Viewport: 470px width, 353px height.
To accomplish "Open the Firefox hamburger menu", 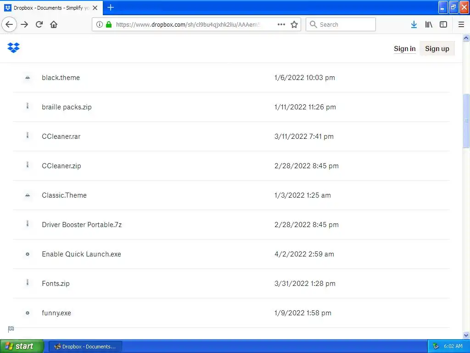I will [461, 24].
